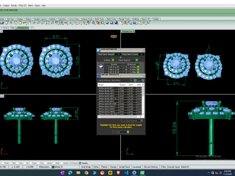Add a new viewport tab with plus
Viewport: 235px width, 176px height.
click(32, 28)
